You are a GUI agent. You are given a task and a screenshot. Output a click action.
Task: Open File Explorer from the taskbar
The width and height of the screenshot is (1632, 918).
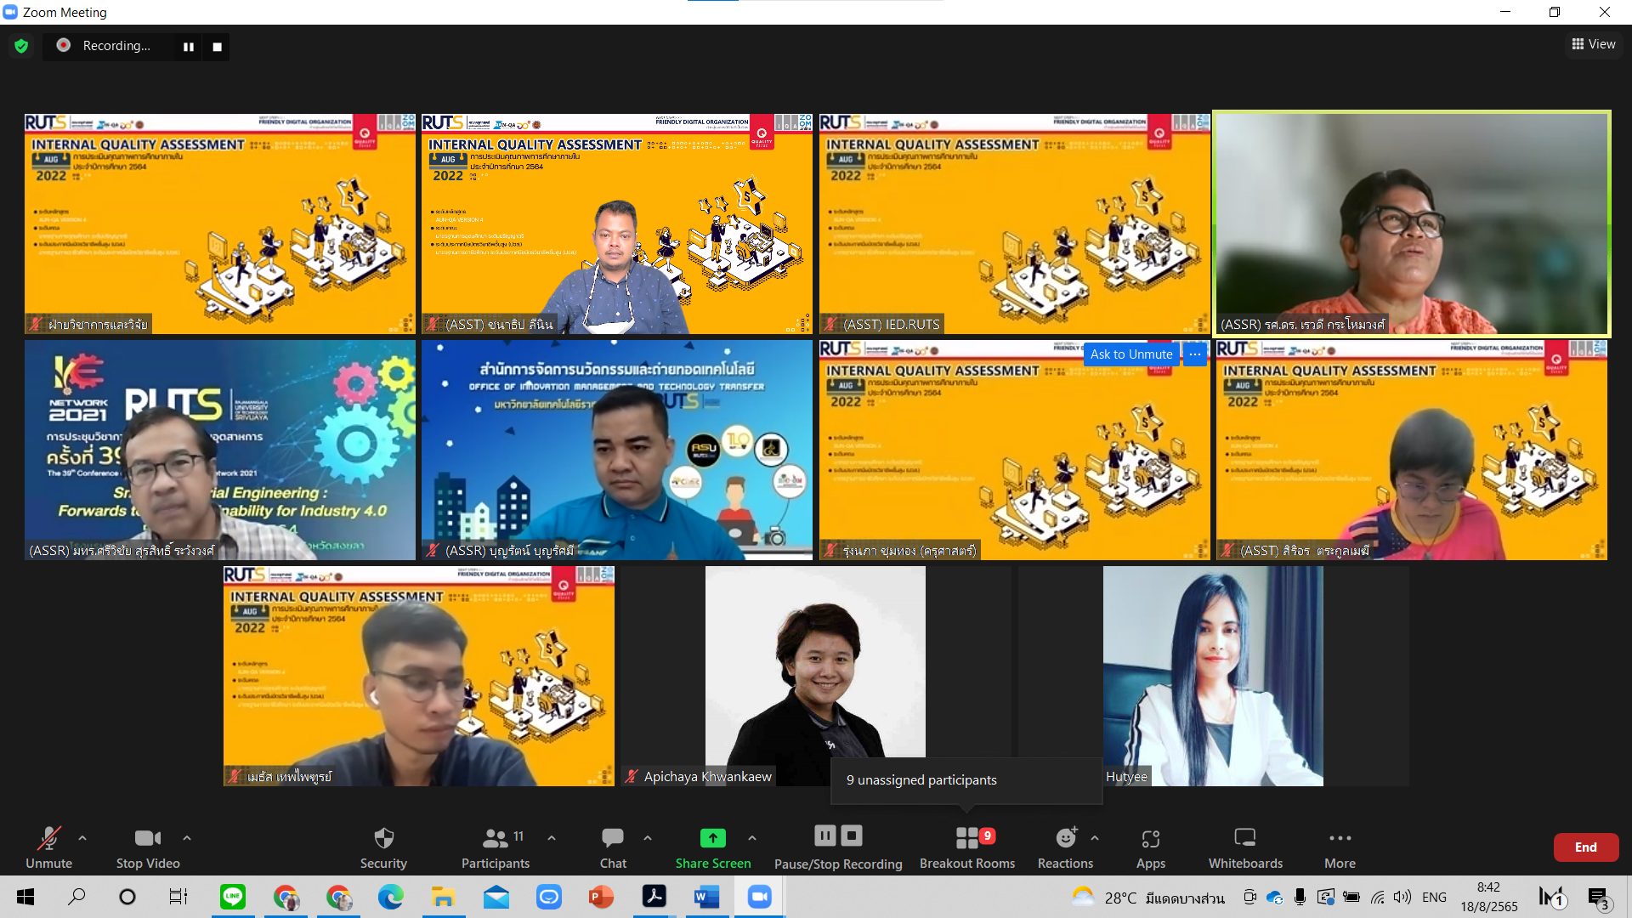443,897
